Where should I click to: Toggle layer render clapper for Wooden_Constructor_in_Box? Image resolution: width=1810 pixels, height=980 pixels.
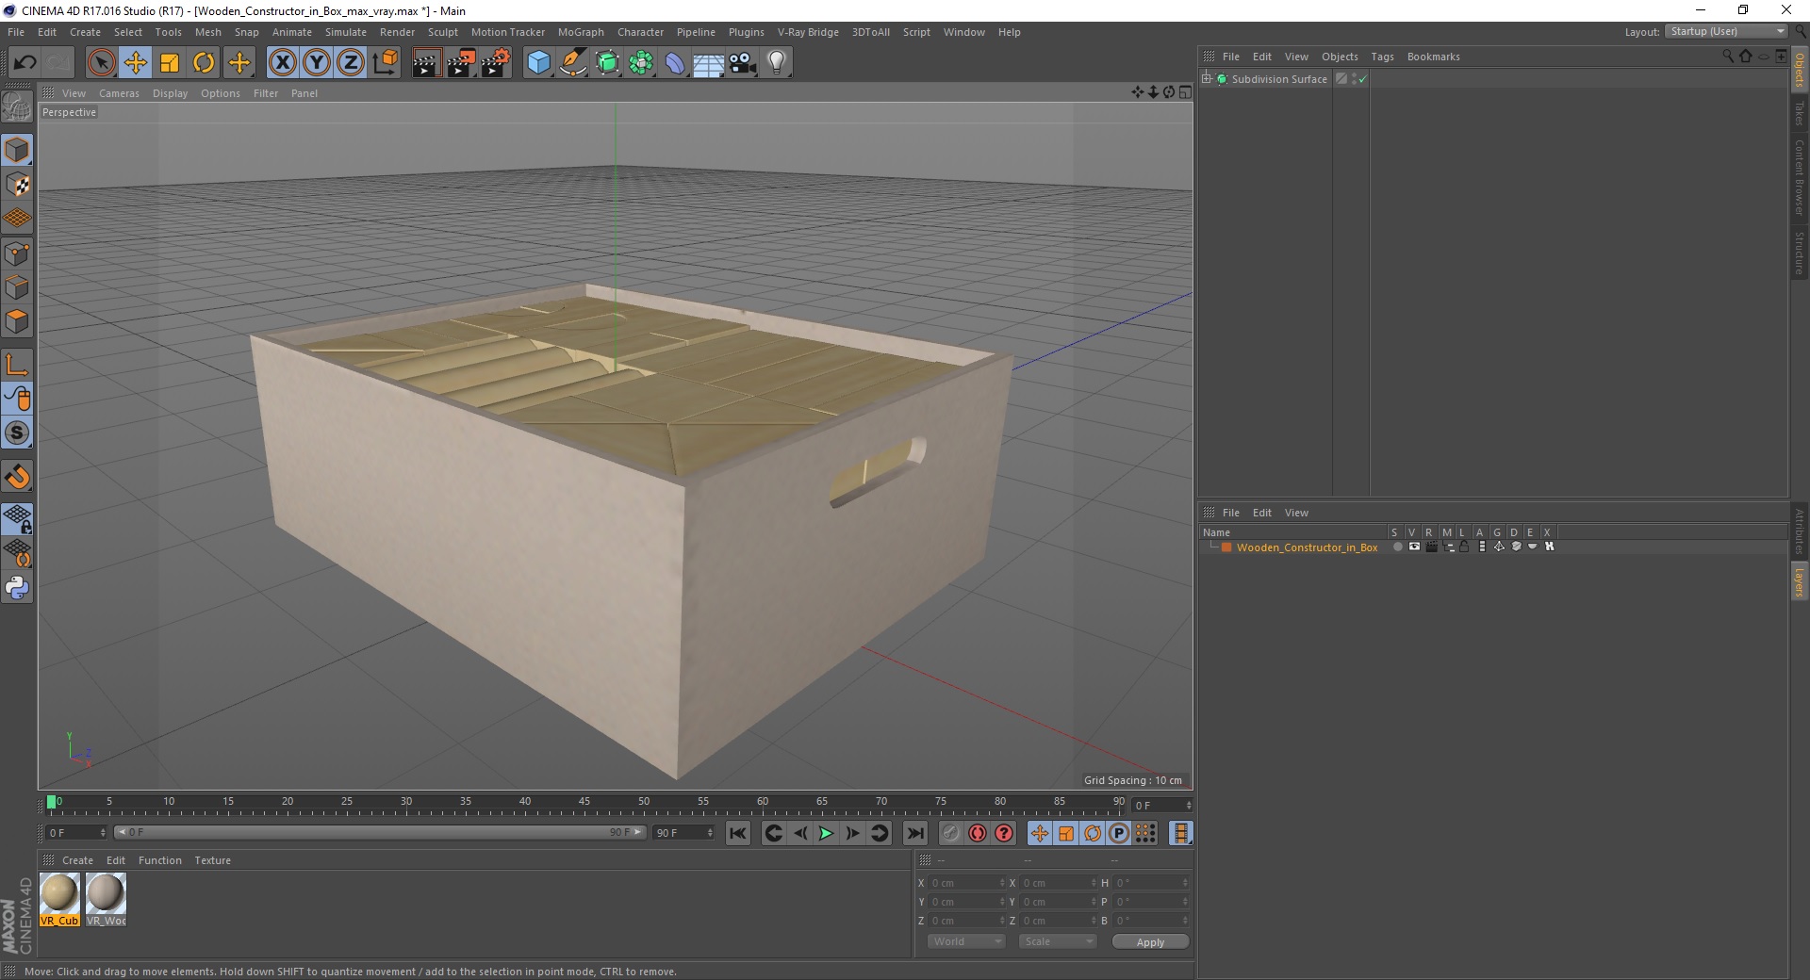tap(1431, 547)
